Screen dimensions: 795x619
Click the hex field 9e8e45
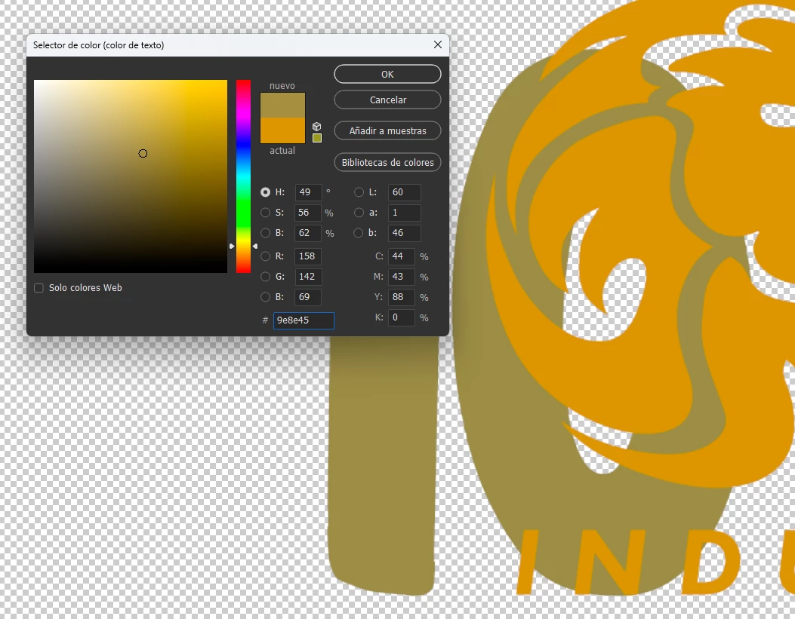[304, 320]
